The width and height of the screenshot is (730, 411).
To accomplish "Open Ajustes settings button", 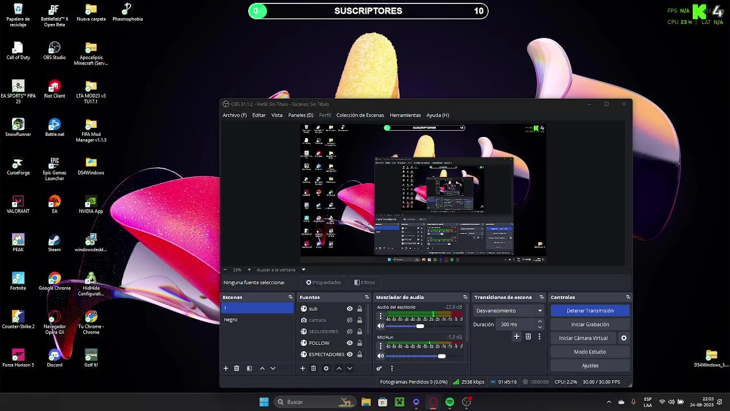I will (x=590, y=366).
